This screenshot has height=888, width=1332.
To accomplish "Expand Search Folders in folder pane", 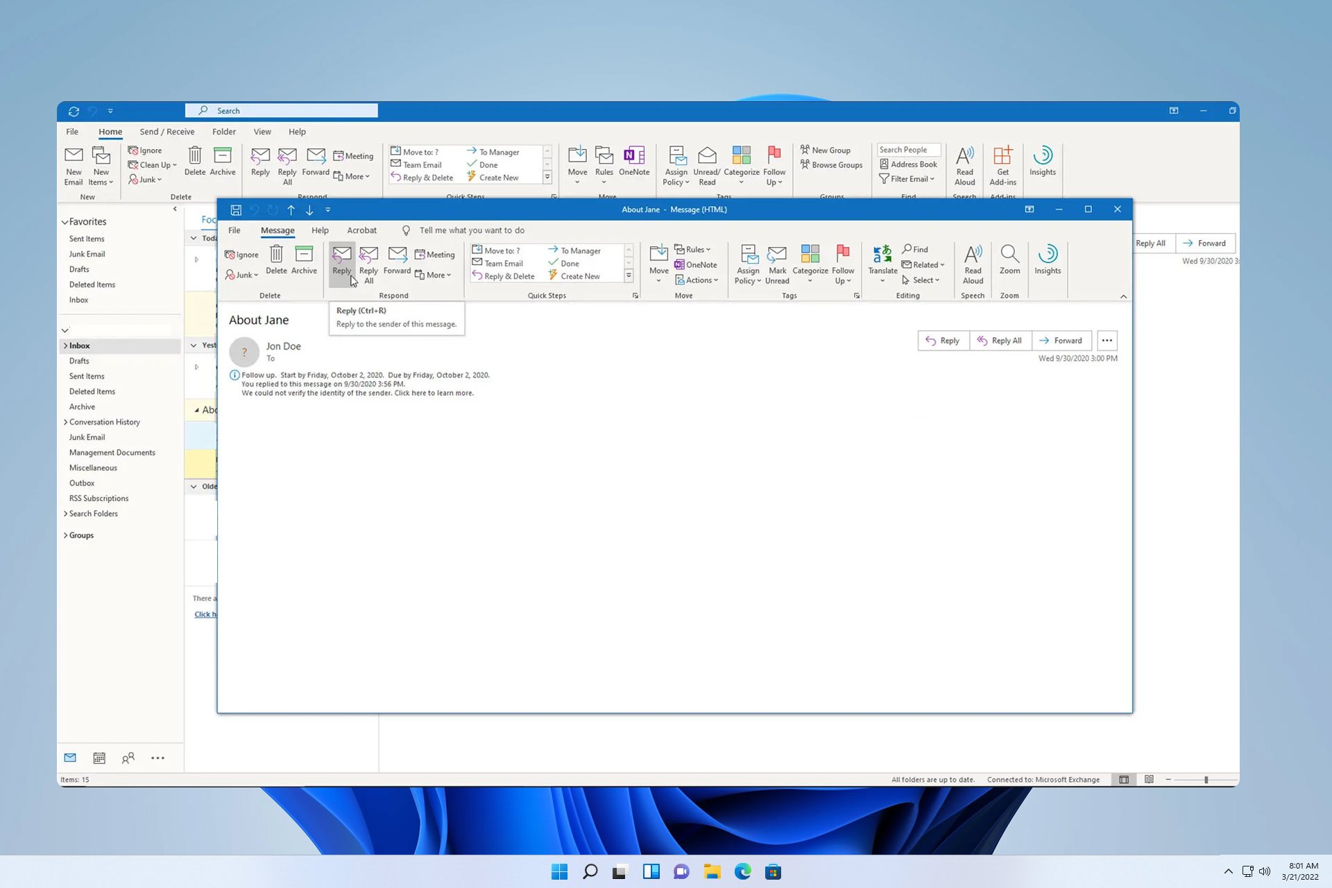I will pos(65,513).
